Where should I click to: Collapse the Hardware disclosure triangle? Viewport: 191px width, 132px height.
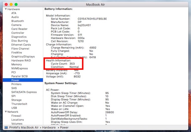(x=6, y=9)
